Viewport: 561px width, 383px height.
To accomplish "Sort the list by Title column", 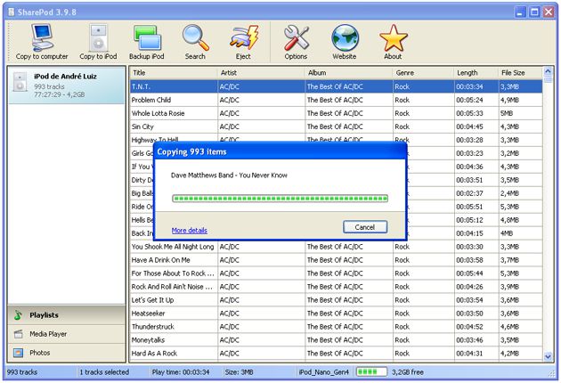I will point(174,73).
